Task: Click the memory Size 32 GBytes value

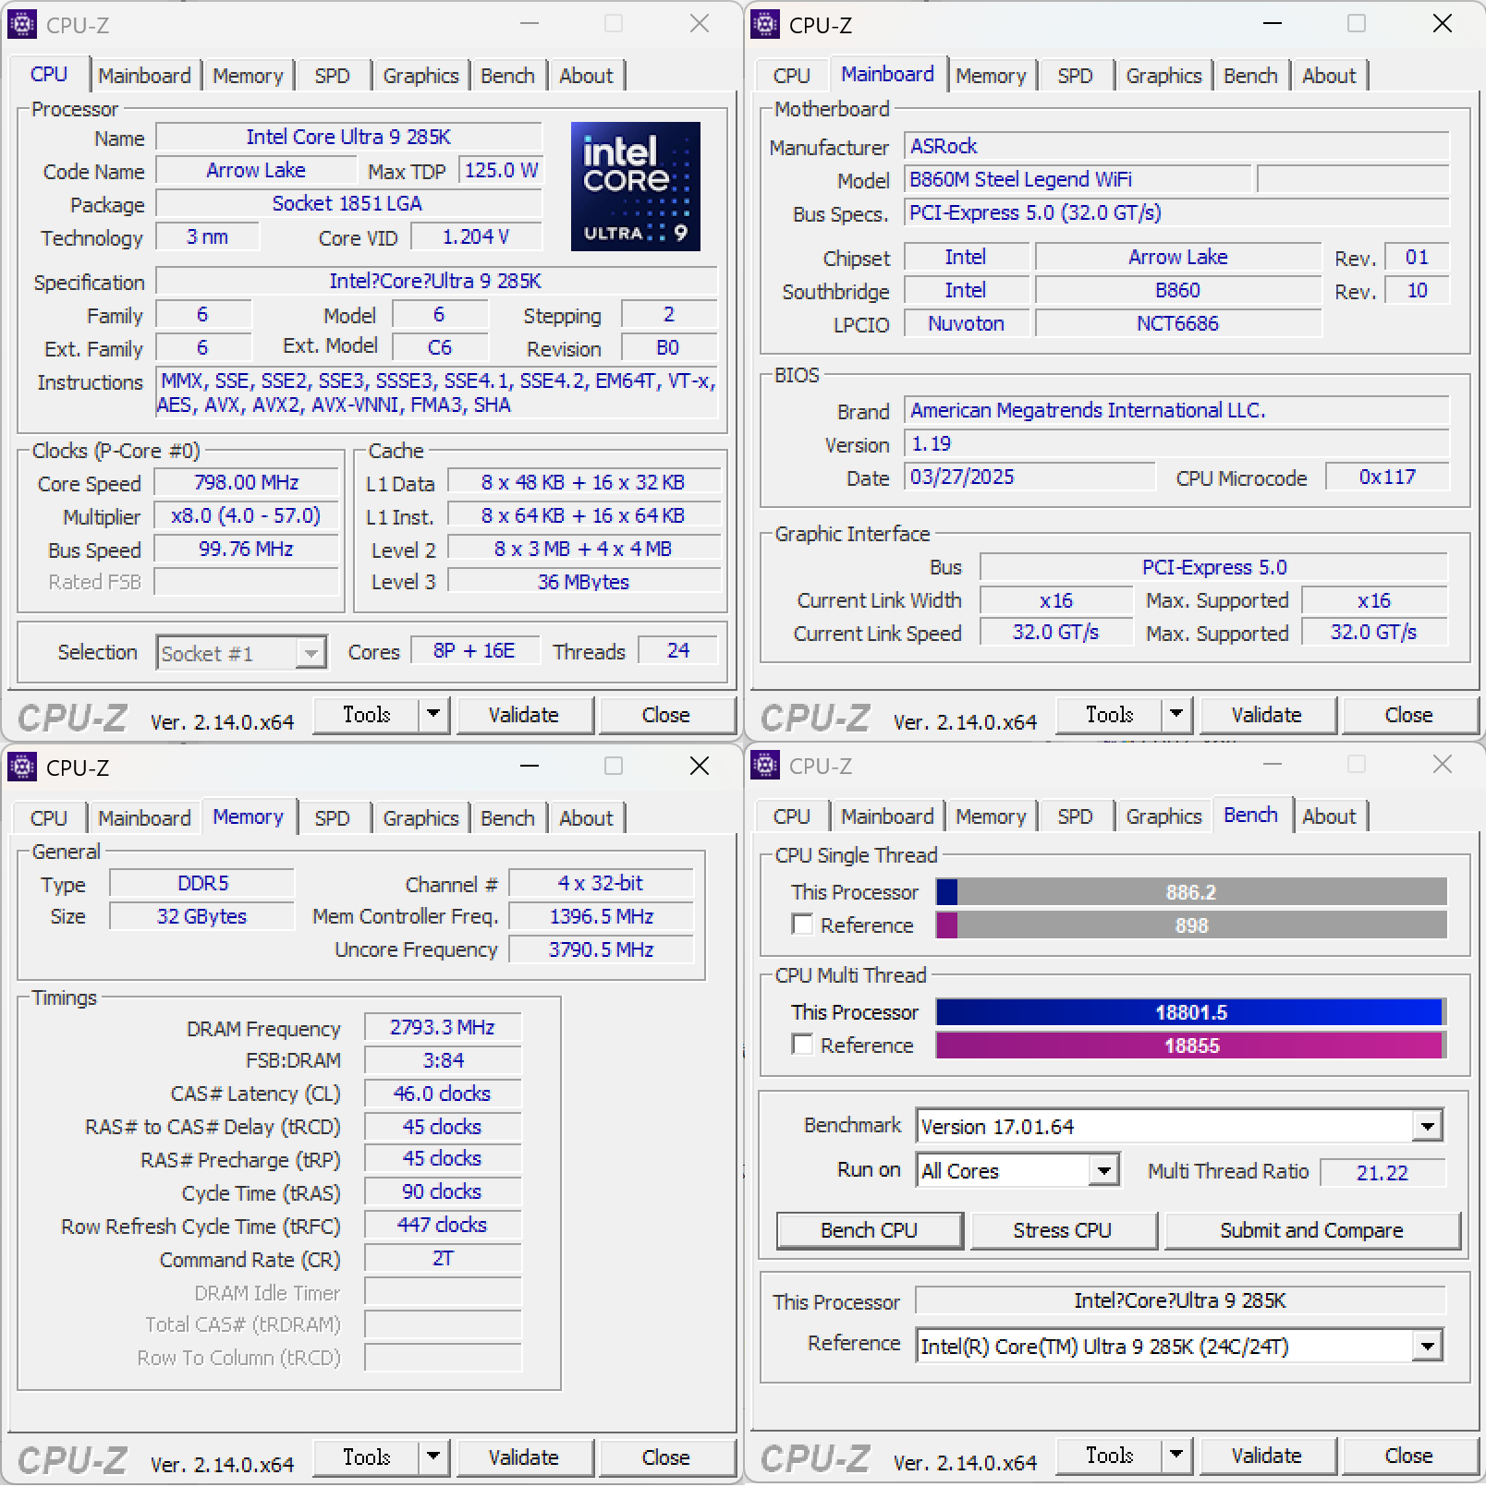Action: pyautogui.click(x=201, y=916)
